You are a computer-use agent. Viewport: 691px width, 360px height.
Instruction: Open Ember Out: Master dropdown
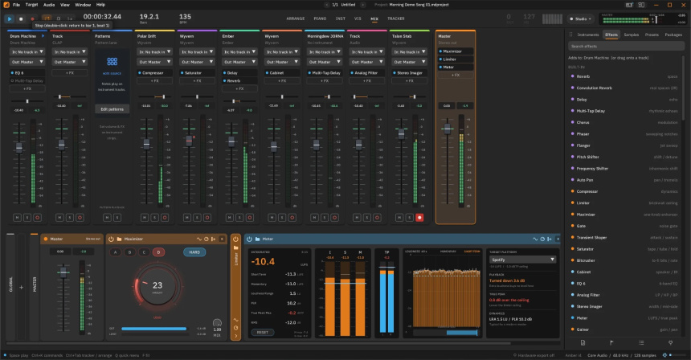pos(239,62)
